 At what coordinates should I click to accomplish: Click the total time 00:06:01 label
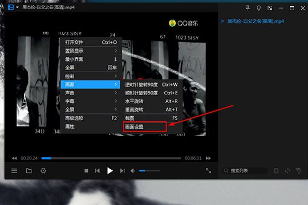pyautogui.click(x=193, y=158)
